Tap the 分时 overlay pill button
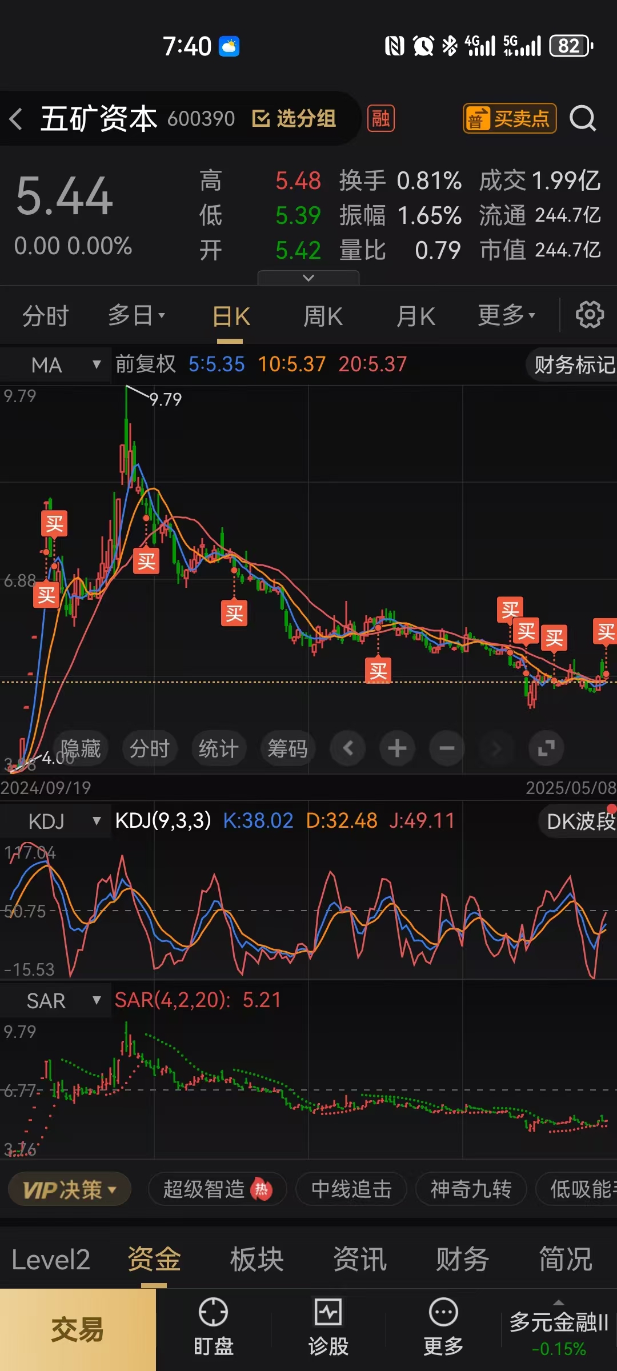 (x=150, y=748)
